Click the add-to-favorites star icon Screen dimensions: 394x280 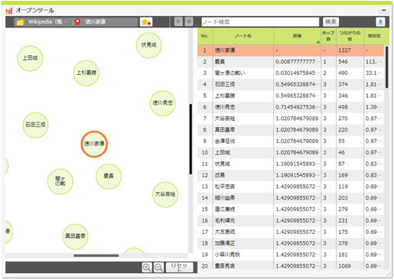tap(146, 22)
